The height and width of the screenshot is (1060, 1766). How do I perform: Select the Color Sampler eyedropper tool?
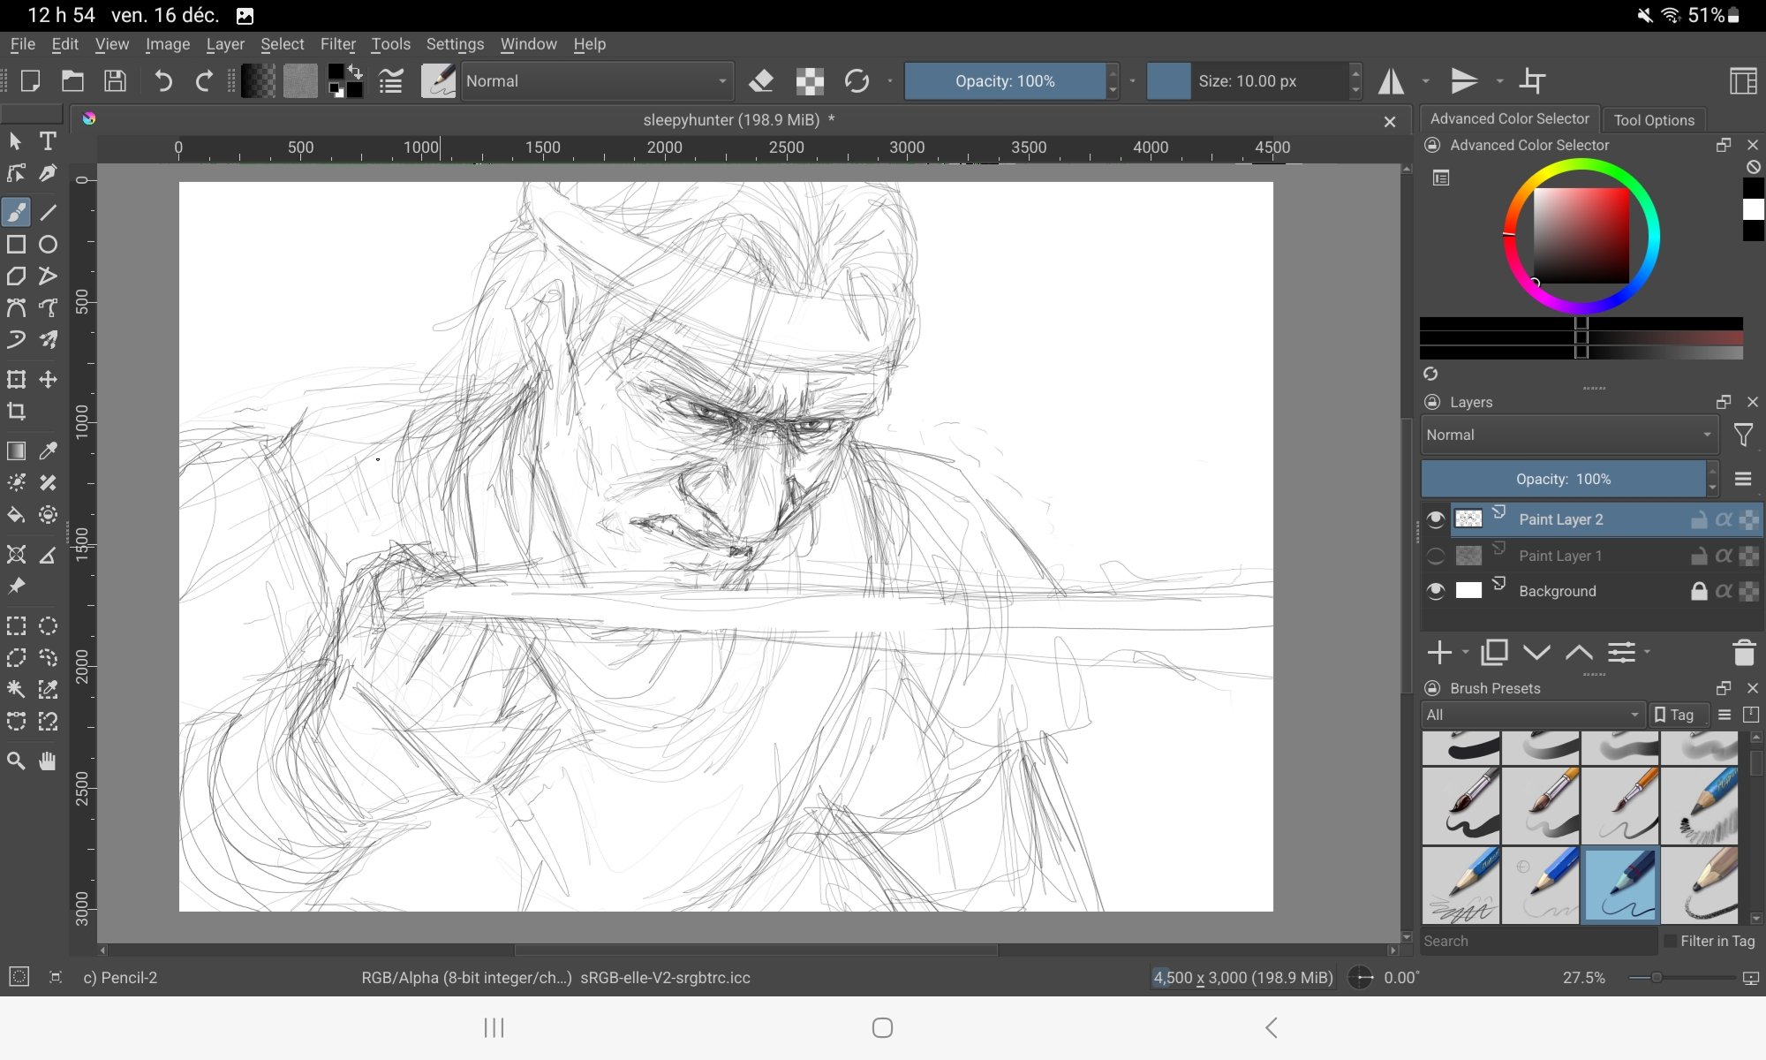(48, 451)
